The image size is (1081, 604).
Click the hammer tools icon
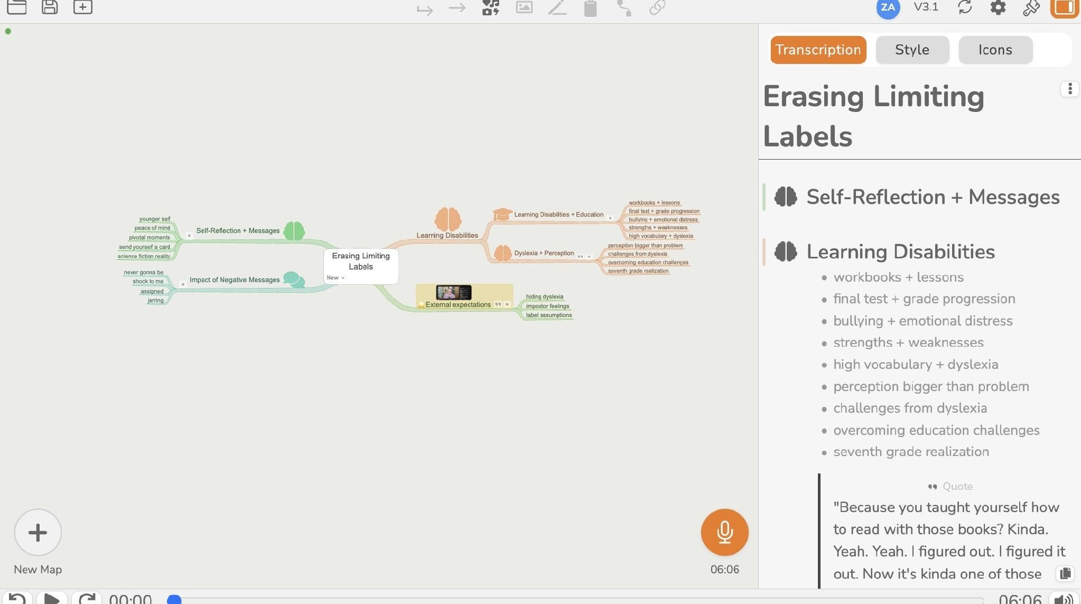[1031, 8]
